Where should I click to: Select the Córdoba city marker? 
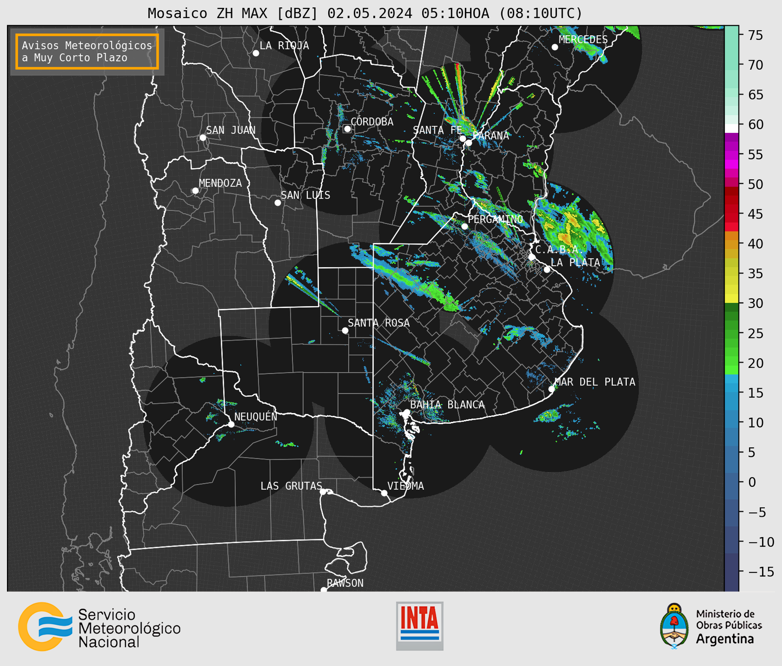click(347, 129)
